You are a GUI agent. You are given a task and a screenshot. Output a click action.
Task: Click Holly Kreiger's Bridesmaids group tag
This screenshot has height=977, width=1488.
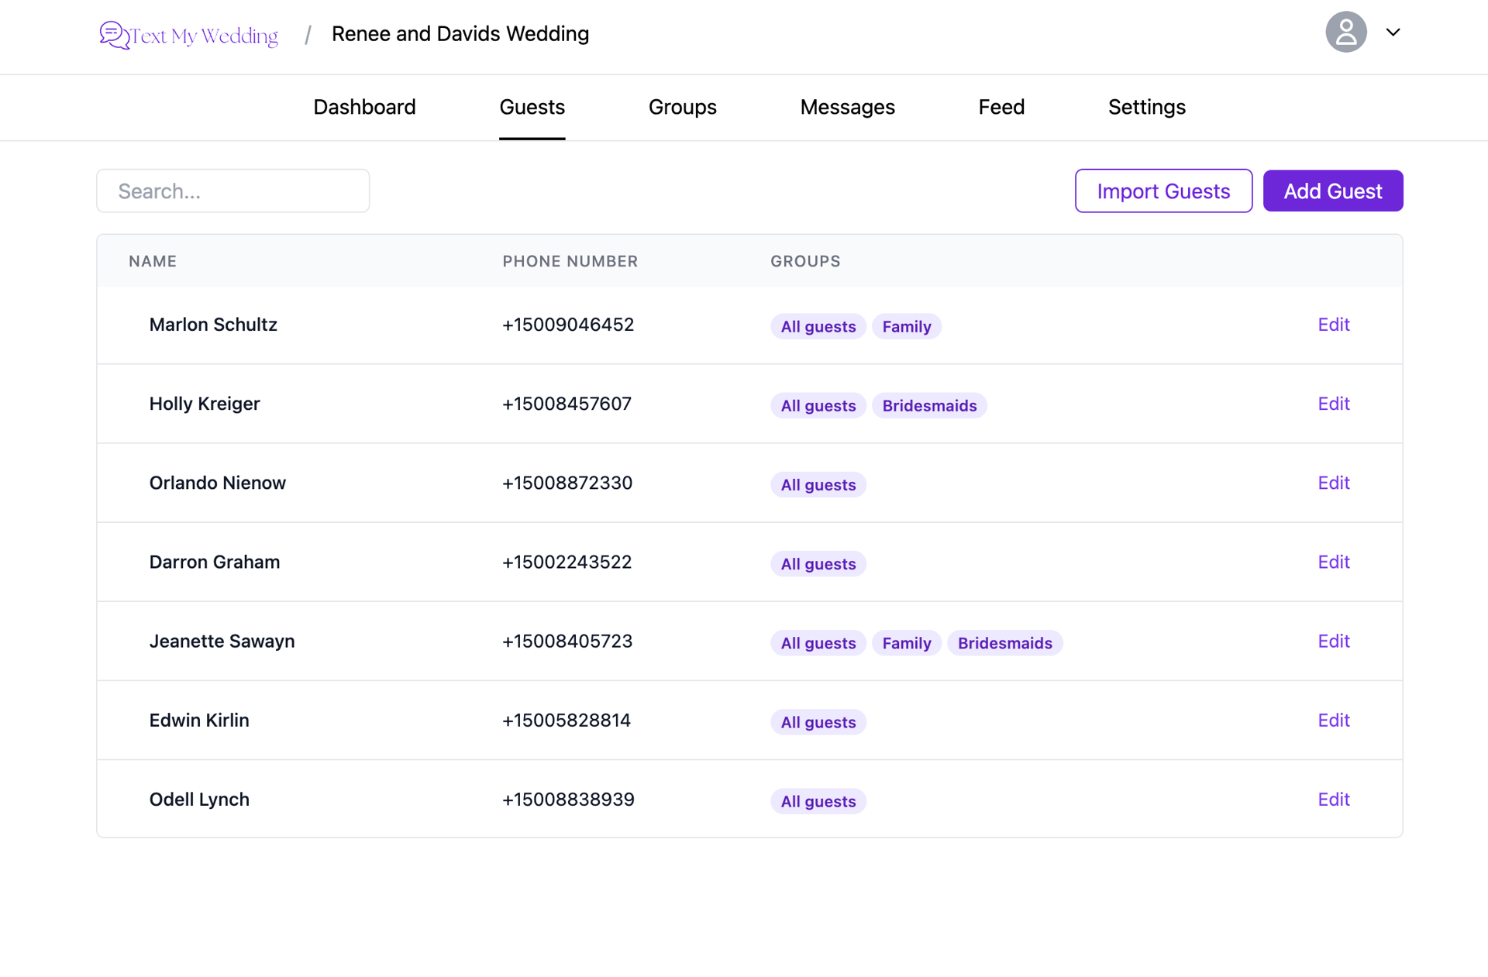pyautogui.click(x=928, y=405)
